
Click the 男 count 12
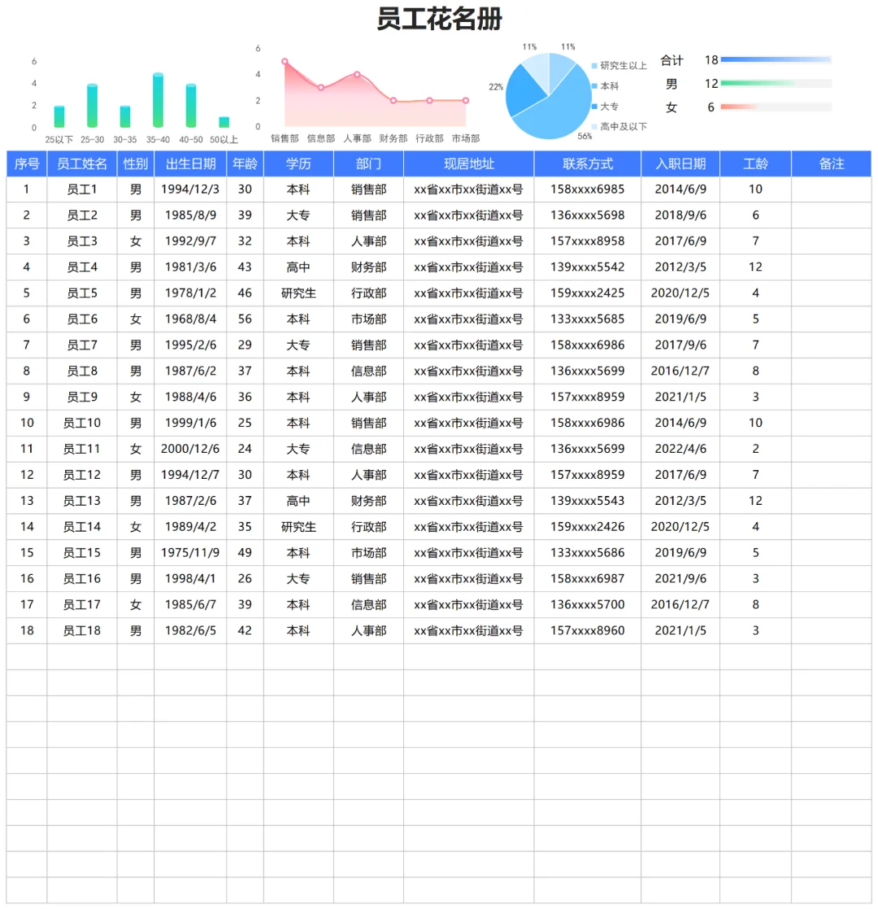711,84
